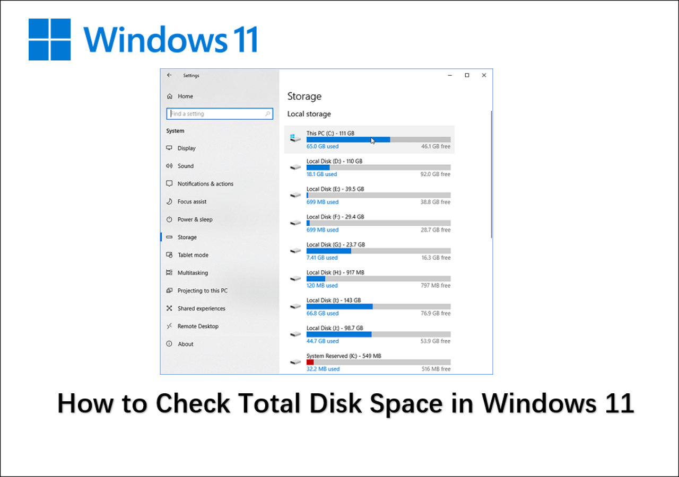Click the Local Disk (J:) drive icon

[x=295, y=334]
